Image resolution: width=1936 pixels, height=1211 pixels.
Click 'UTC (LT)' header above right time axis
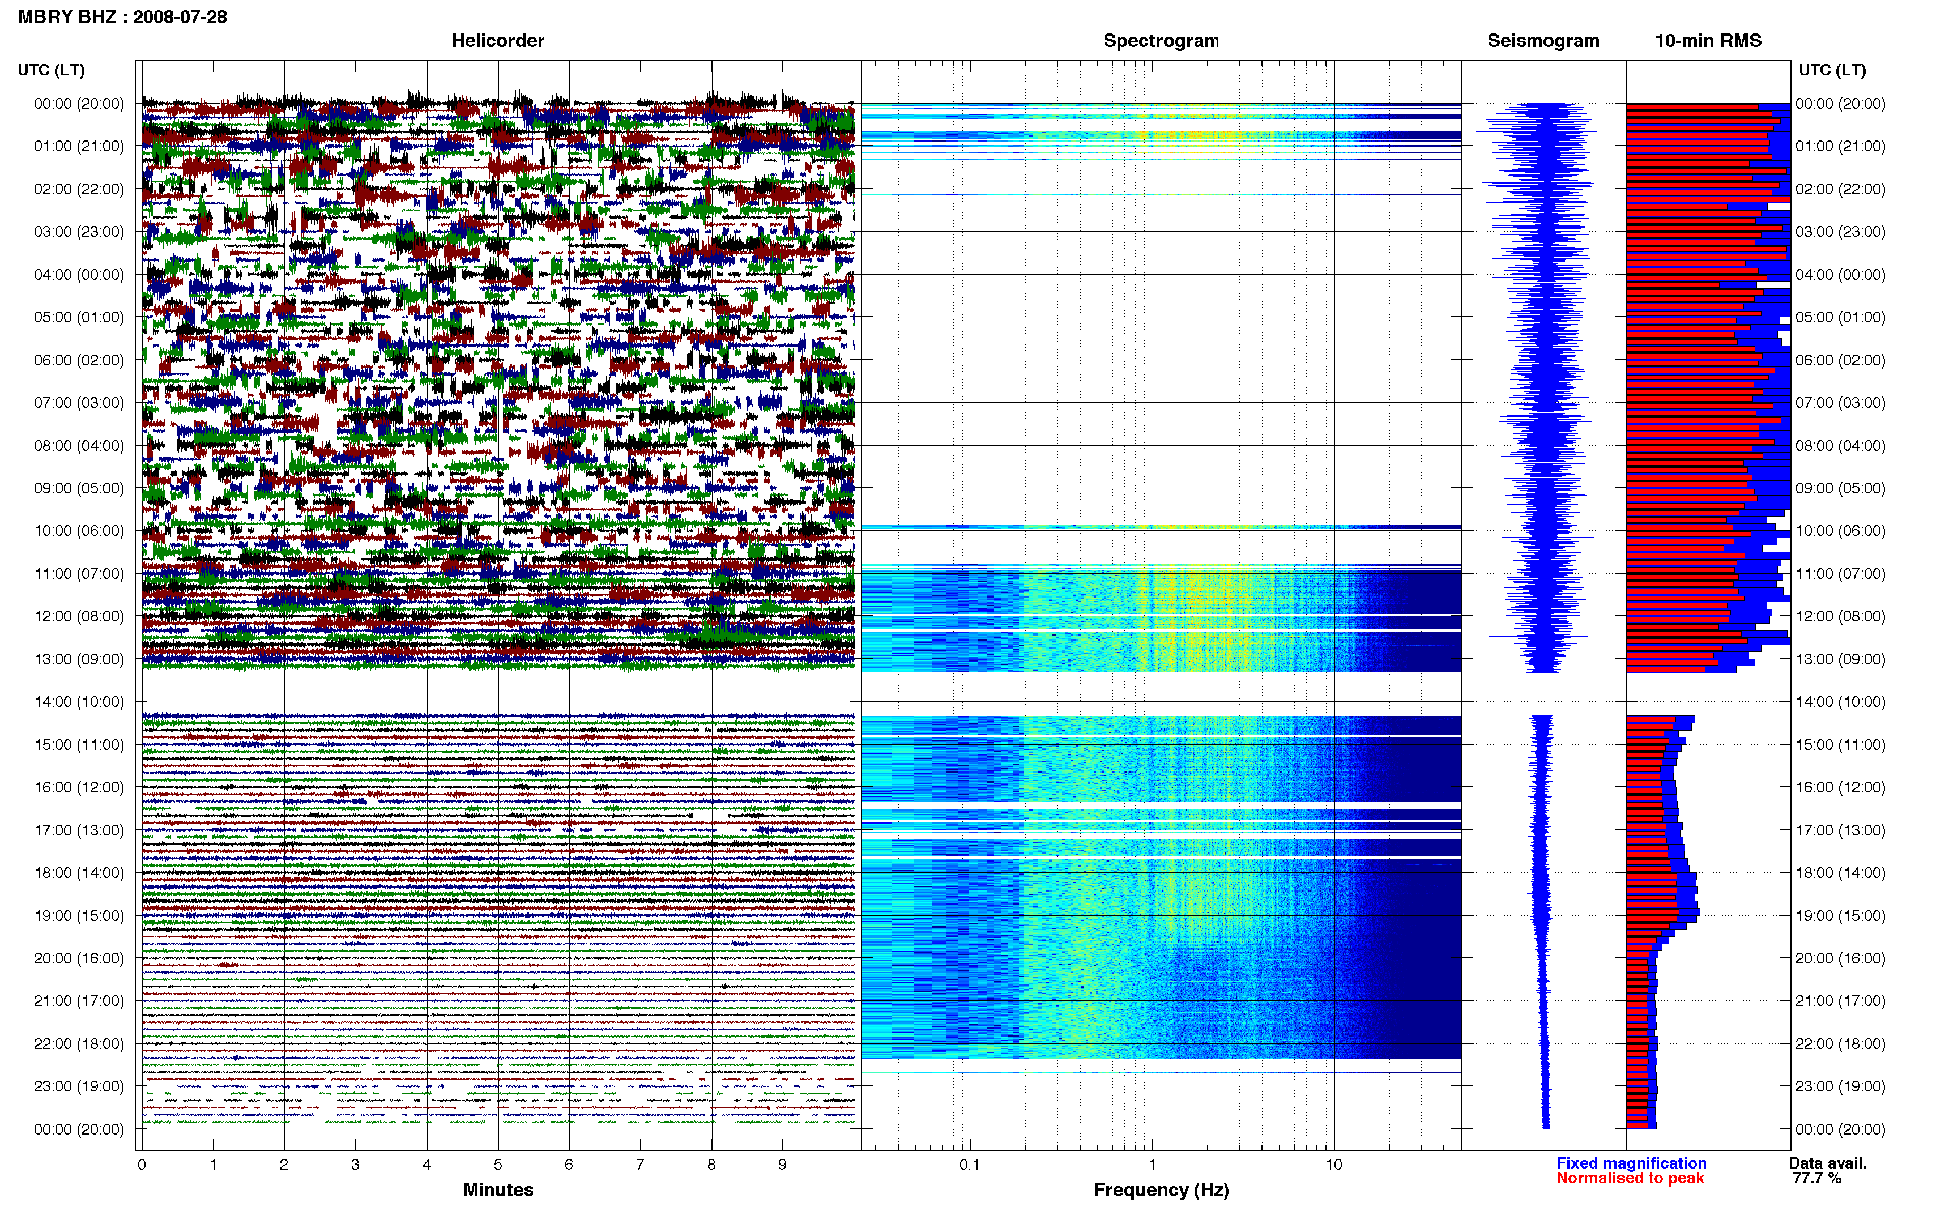pos(1832,70)
